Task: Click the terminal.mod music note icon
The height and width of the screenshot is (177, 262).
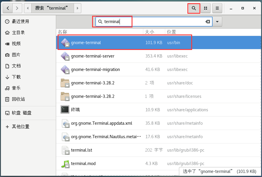Action: [x=65, y=164]
